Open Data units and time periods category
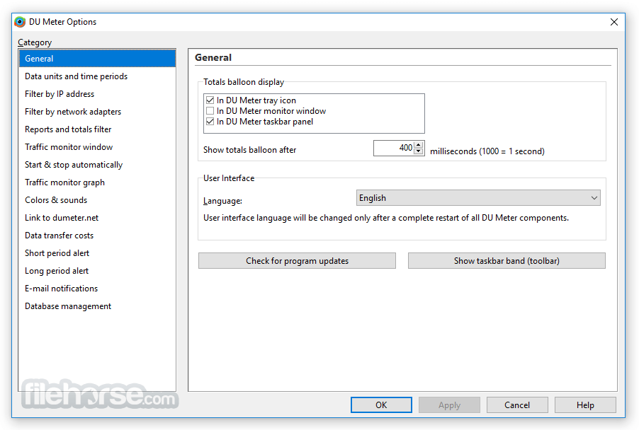This screenshot has height=430, width=639. [97, 76]
